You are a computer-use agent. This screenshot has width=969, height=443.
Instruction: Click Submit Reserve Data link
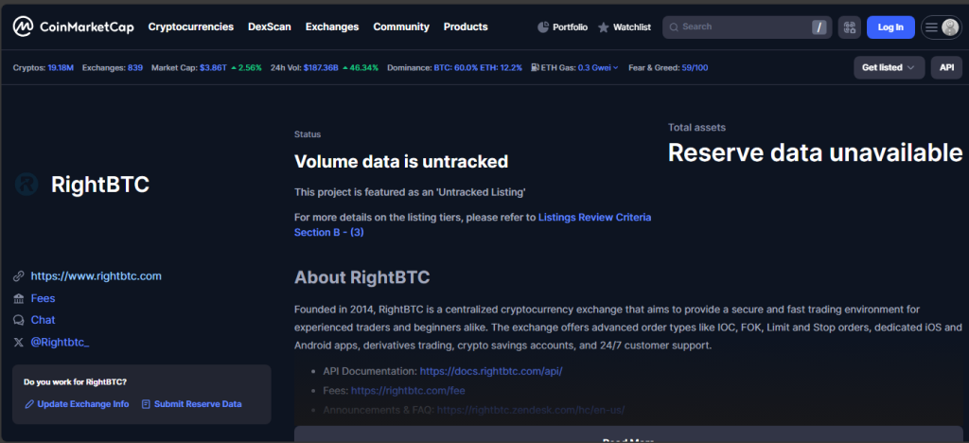pos(197,404)
